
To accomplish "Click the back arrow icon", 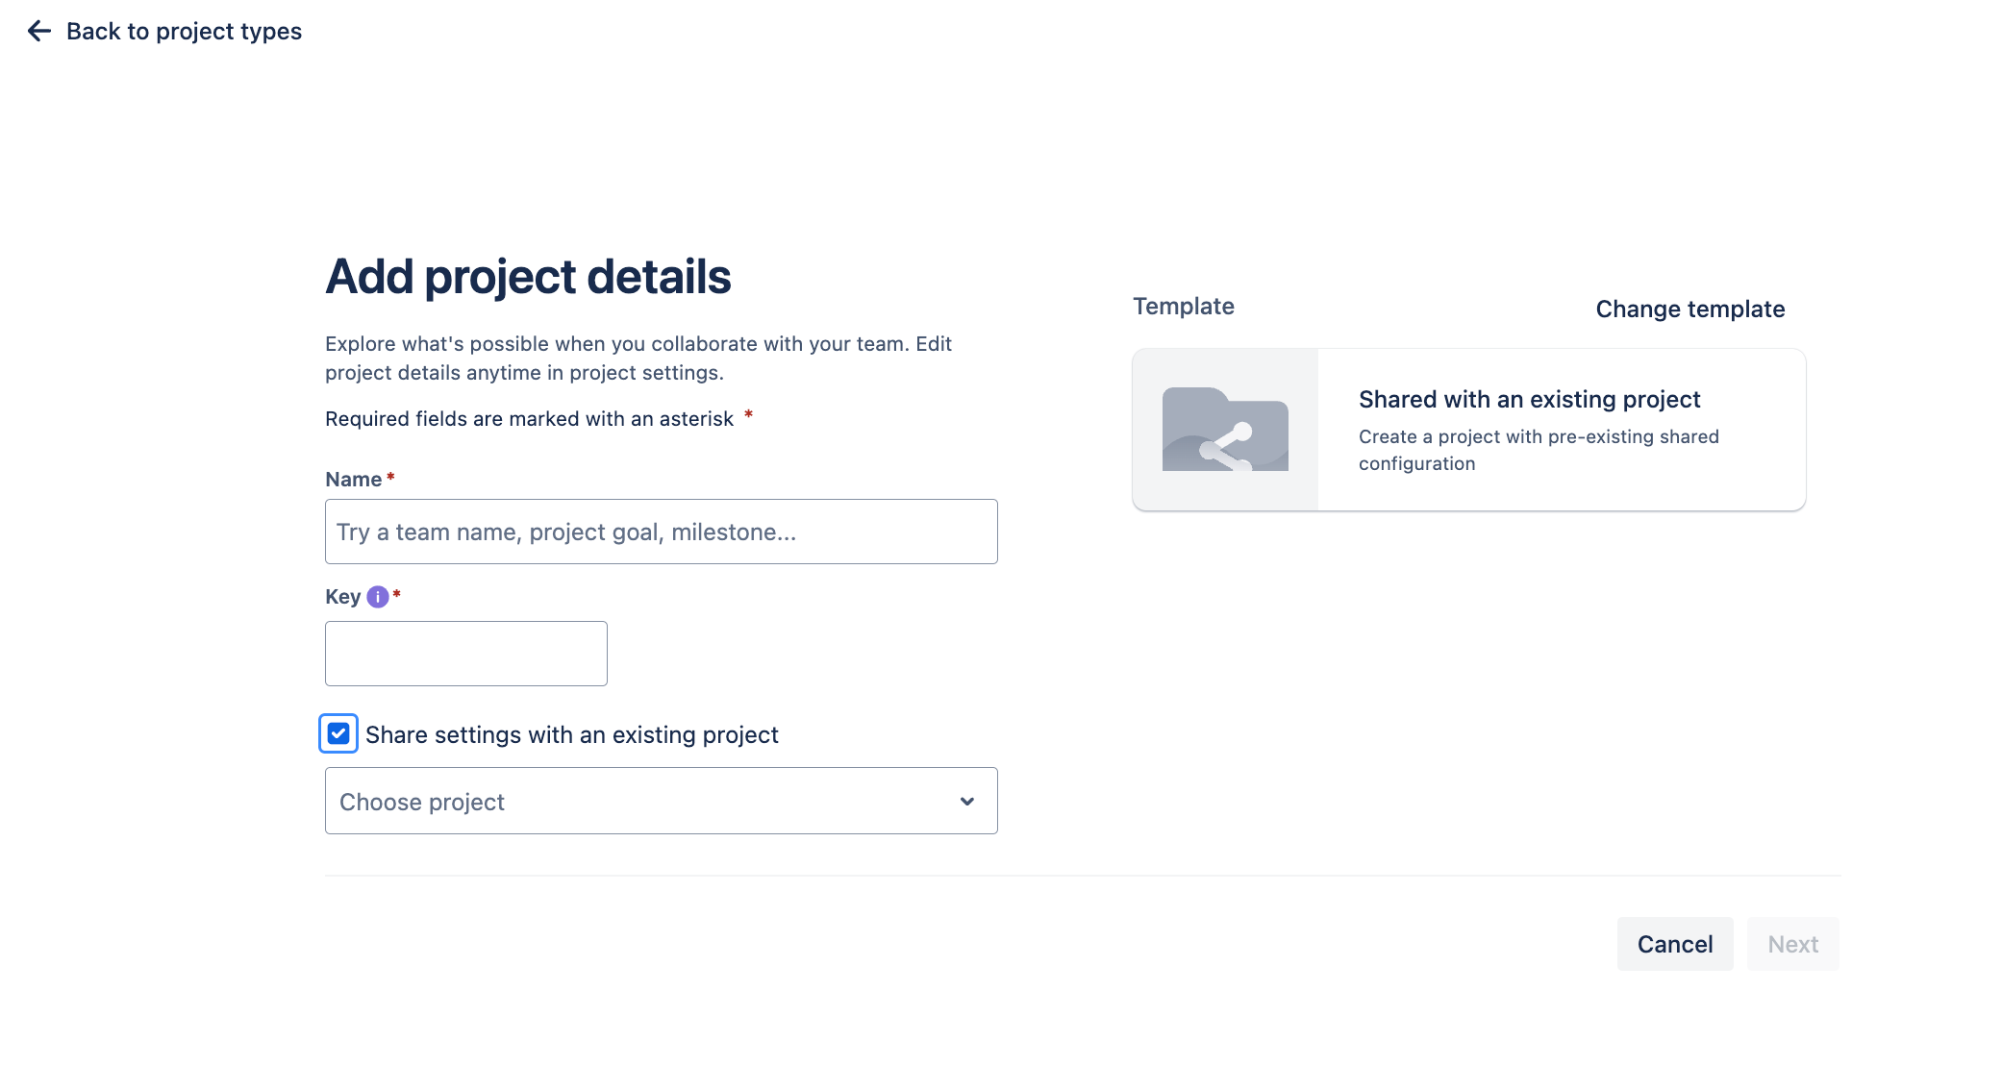I will tap(38, 32).
